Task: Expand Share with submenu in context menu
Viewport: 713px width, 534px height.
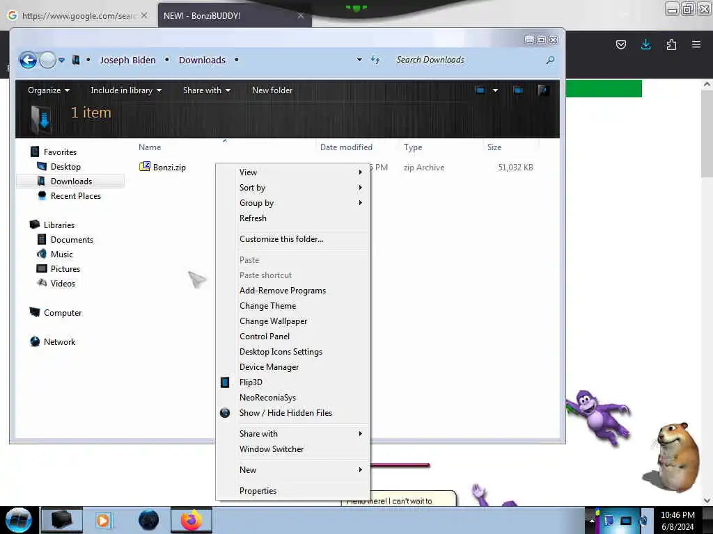Action: click(293, 434)
